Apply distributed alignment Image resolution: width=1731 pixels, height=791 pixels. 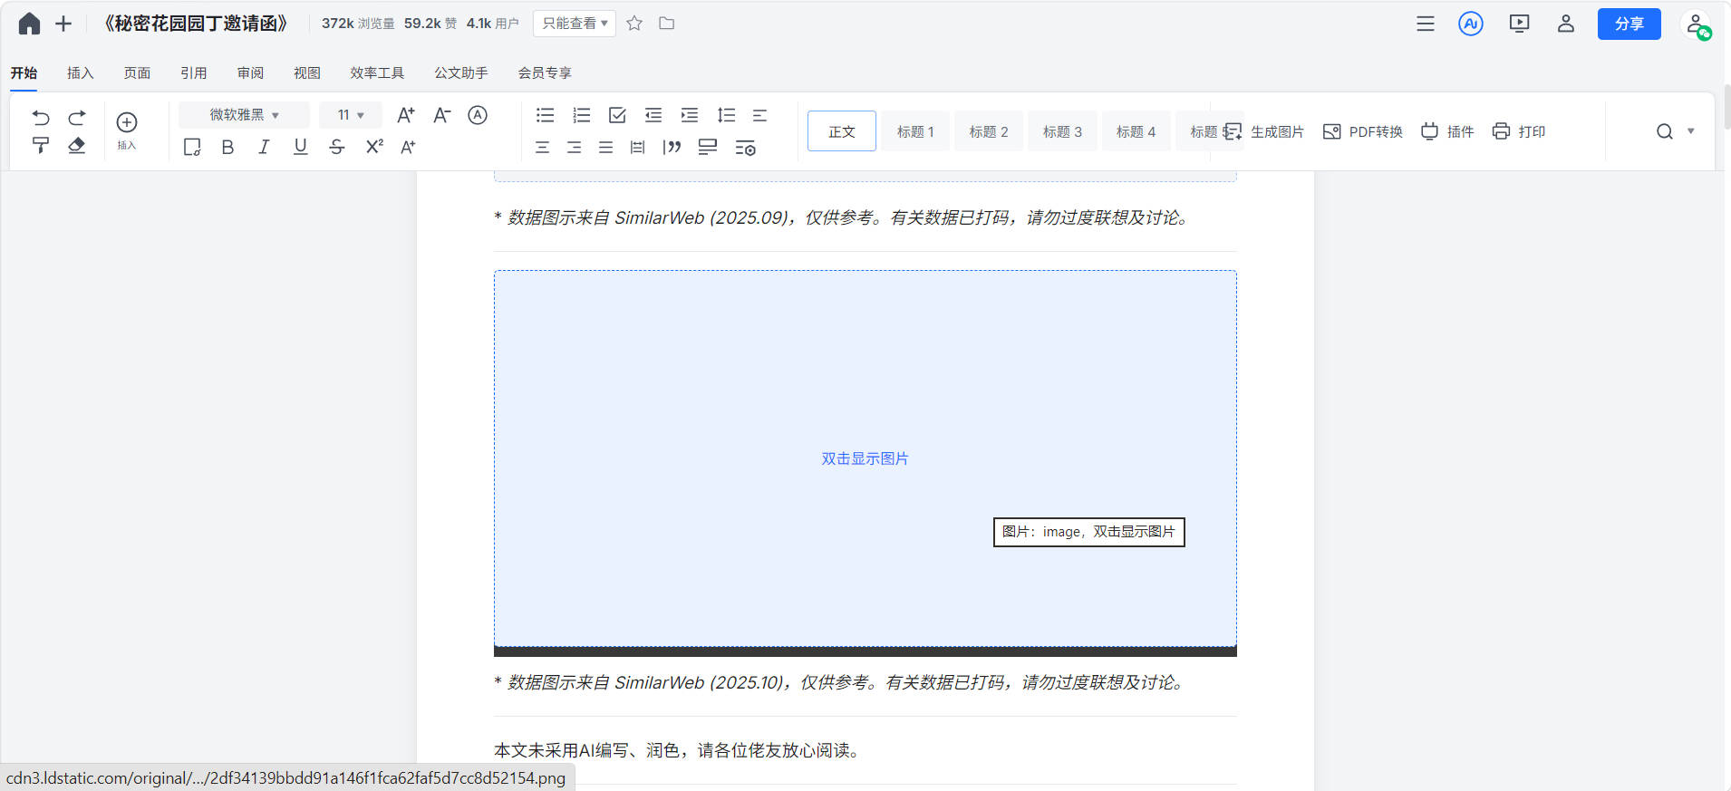[638, 148]
